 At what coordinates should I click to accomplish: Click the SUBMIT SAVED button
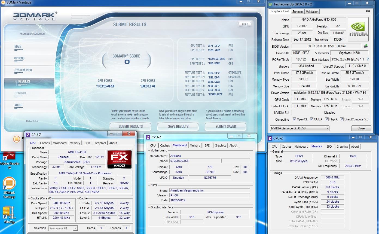pos(225,126)
